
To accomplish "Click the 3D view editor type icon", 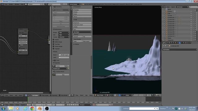I will 73,95.
